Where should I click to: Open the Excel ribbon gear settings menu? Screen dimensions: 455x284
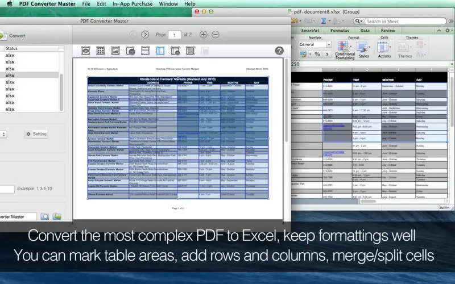click(448, 31)
